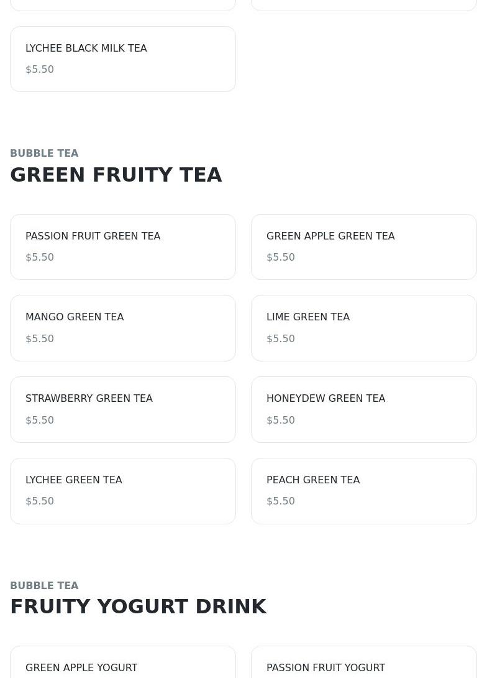Choose the Peach Green Tea item
This screenshot has width=487, height=678.
364,491
